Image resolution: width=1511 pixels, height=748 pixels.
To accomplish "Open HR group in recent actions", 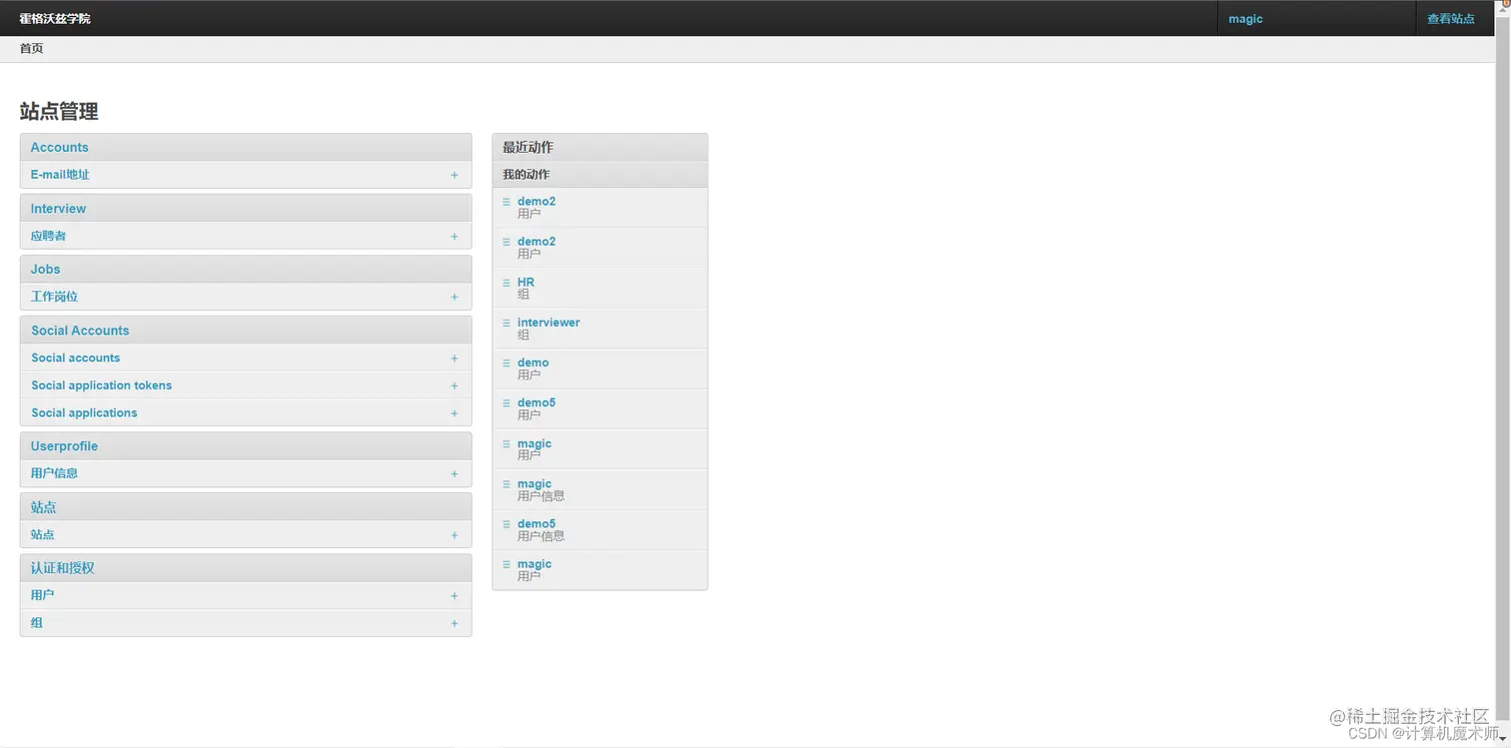I will (526, 283).
